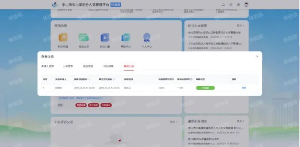Open the policy starting with 《中山市流动人员子女
Viewport: 300px width, 147px height.
(215, 44)
